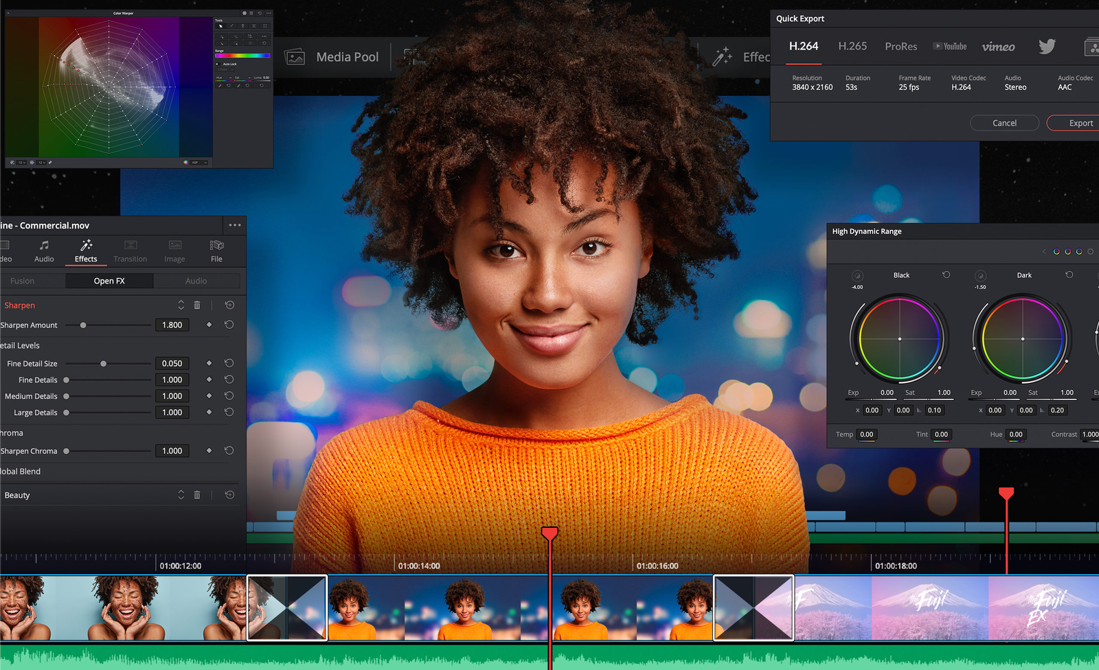
Task: Reset the entire Sharpen effect
Action: click(x=229, y=305)
